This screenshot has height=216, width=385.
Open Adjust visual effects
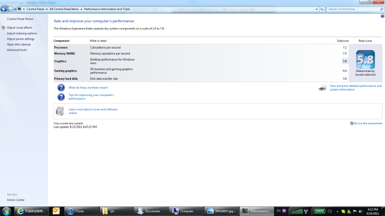coord(19,28)
